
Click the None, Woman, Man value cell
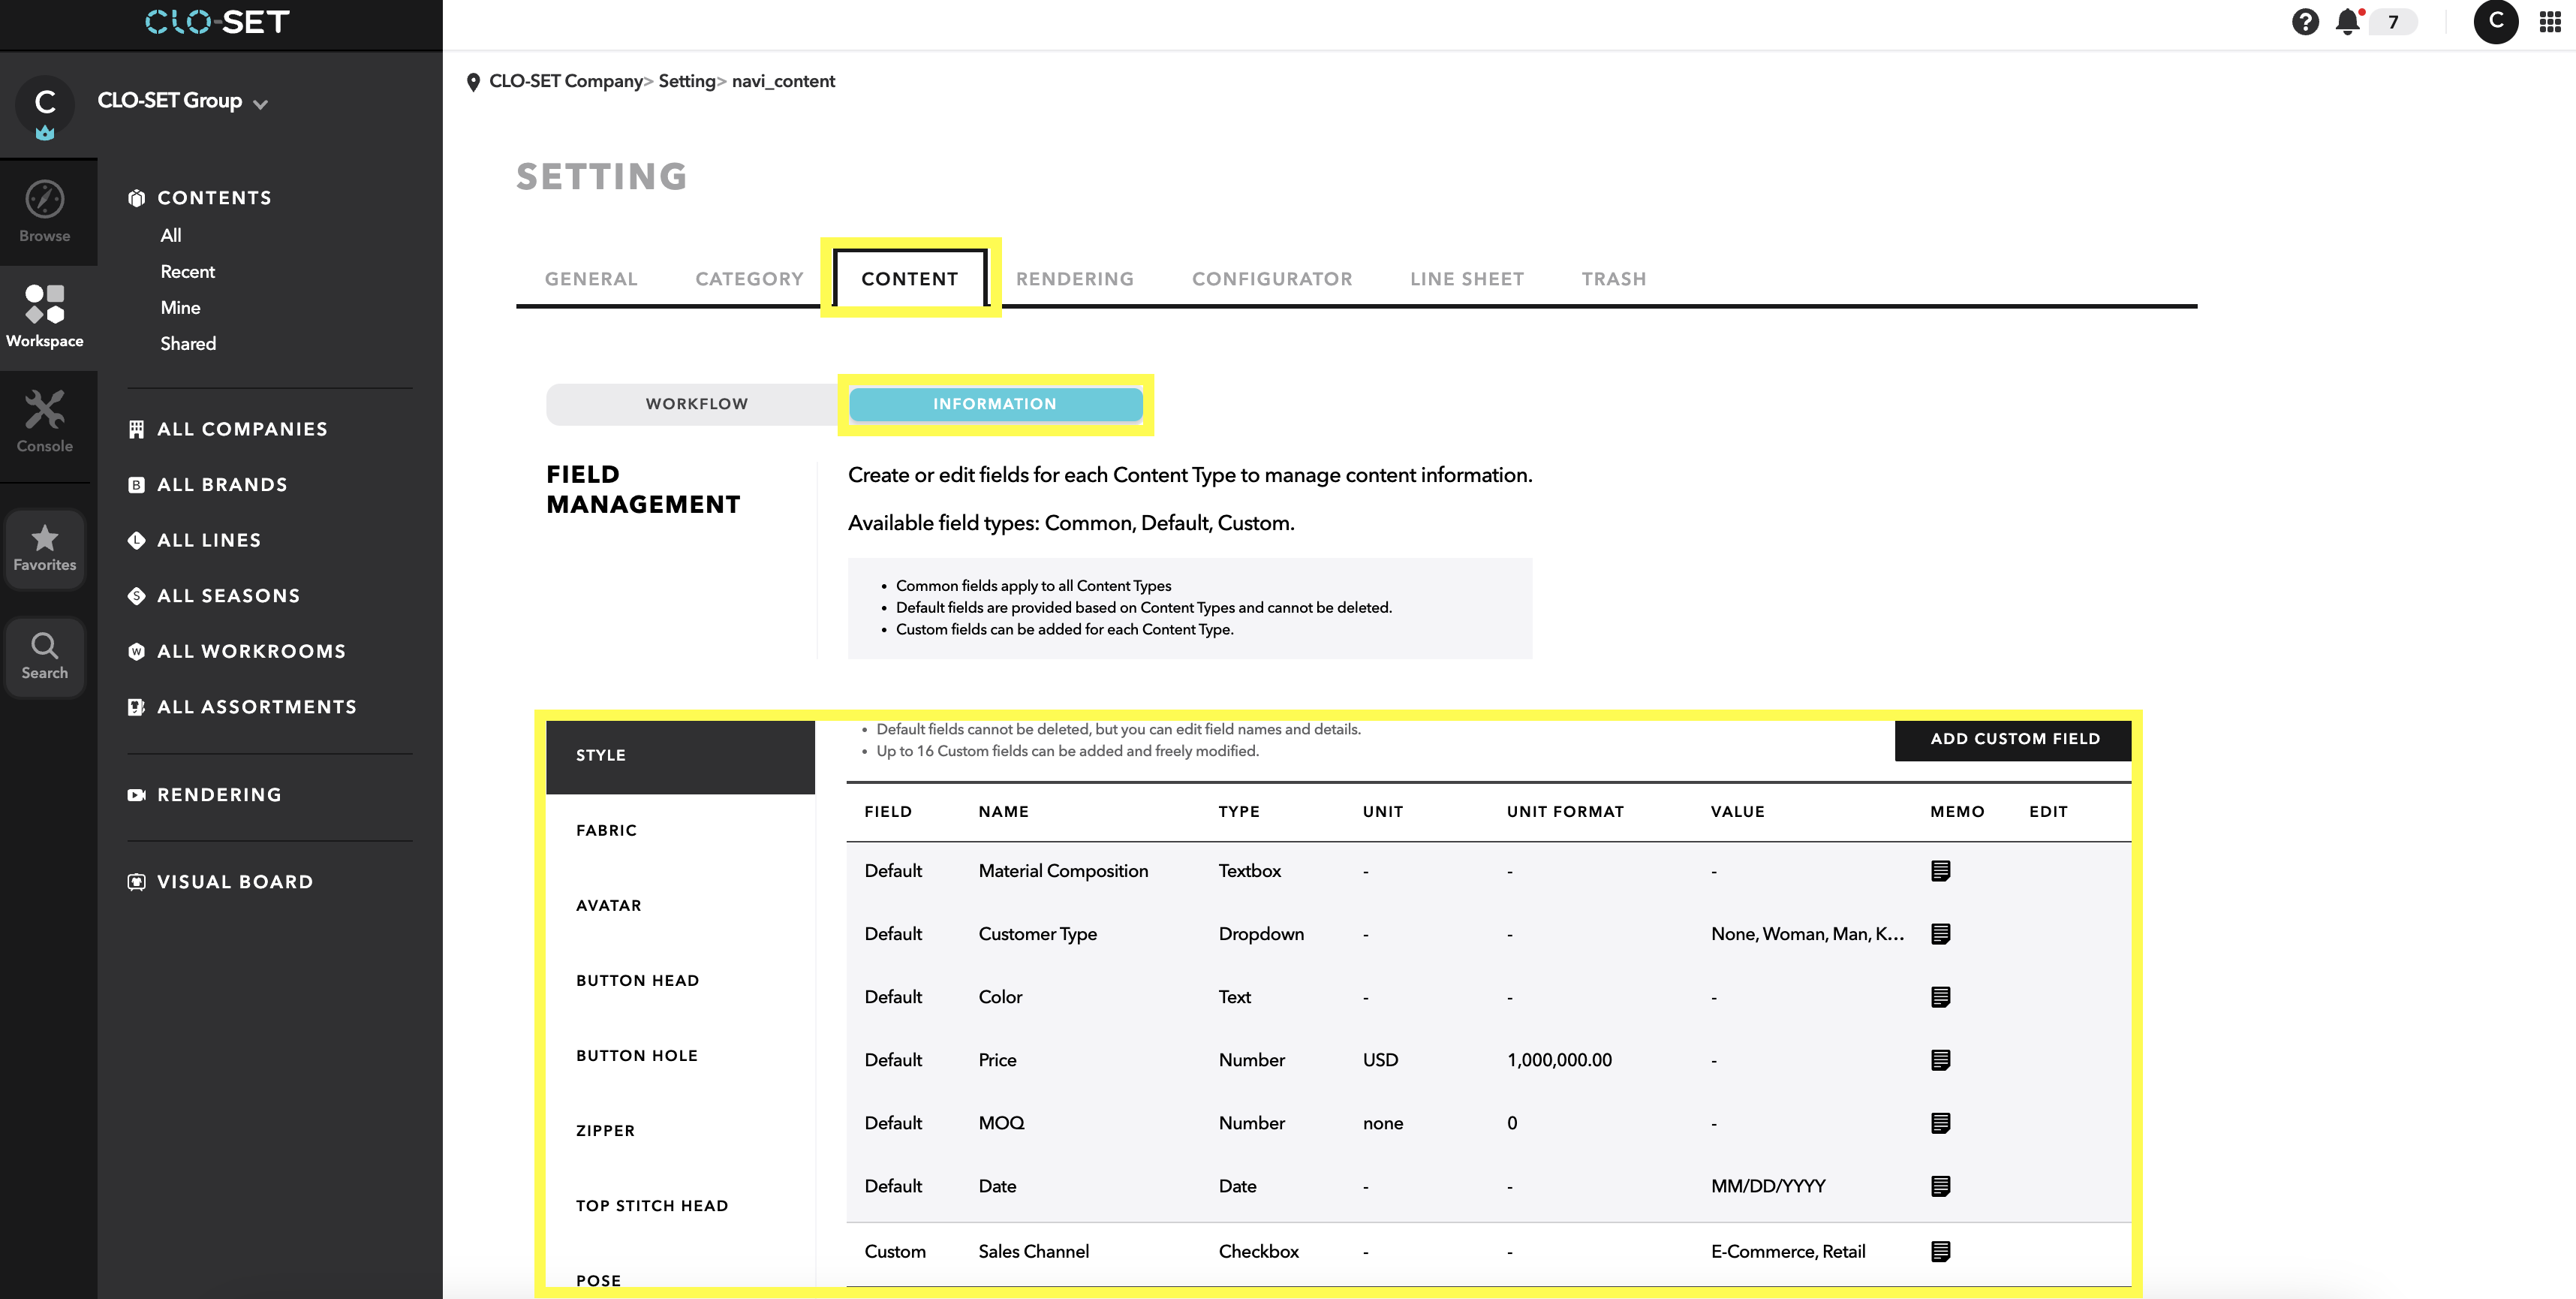[x=1807, y=934]
